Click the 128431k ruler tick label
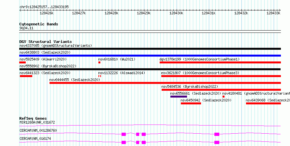Screen dimensions: 290x146 pos(209,13)
